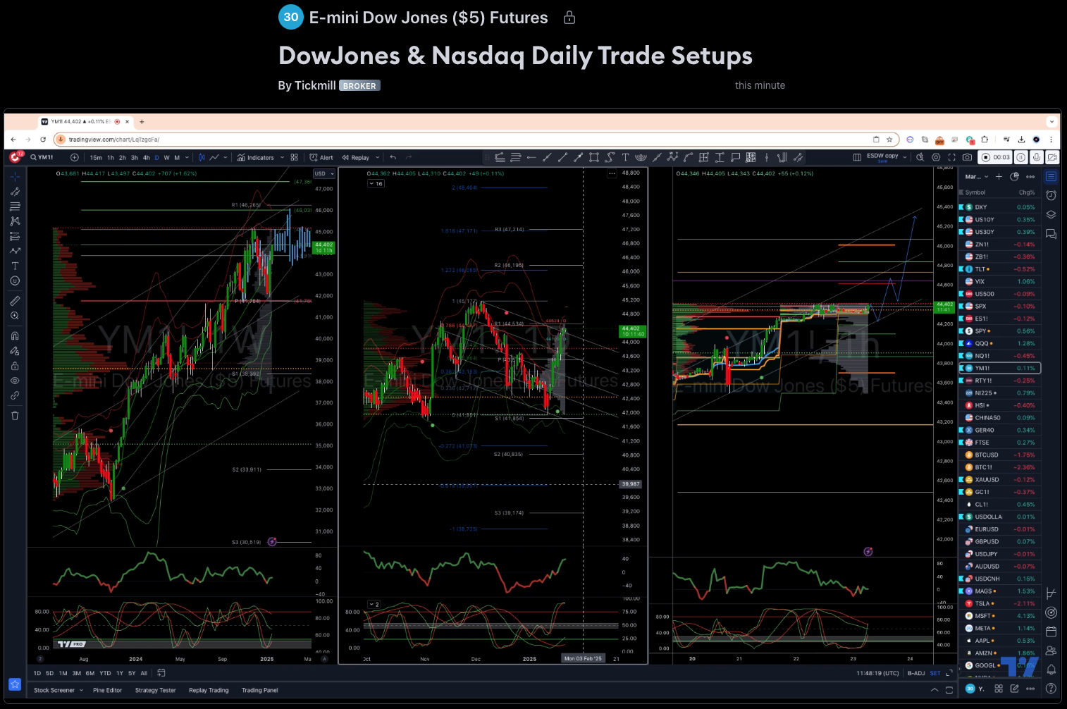Take a snapshot with camera icon

pyautogui.click(x=968, y=158)
